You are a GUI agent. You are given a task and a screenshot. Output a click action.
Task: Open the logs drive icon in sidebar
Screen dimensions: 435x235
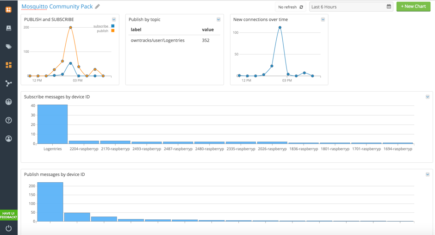coord(8,28)
